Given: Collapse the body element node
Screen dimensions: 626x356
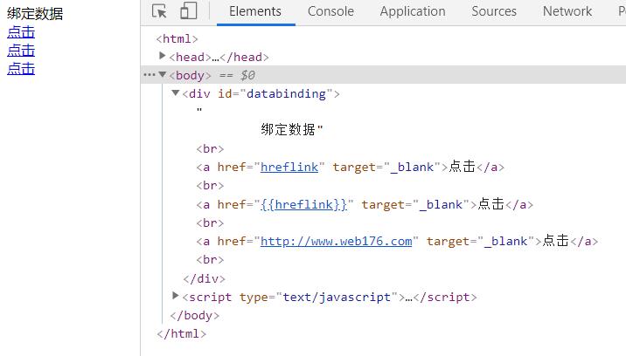Looking at the screenshot, I should (x=163, y=75).
